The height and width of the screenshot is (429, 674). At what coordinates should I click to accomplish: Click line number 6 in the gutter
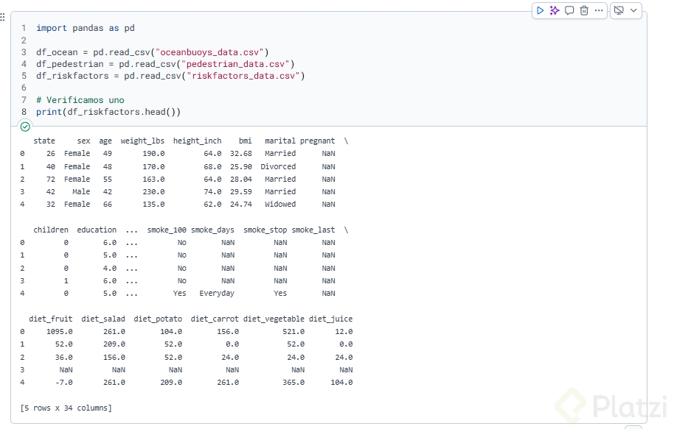click(x=24, y=88)
